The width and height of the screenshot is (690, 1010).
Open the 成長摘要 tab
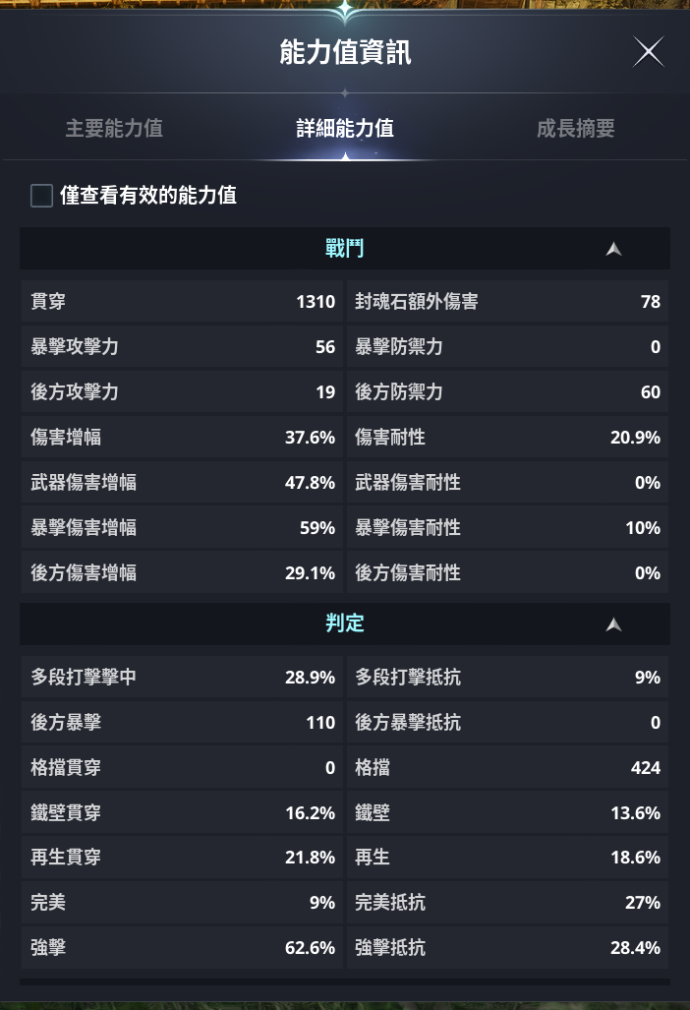point(576,129)
